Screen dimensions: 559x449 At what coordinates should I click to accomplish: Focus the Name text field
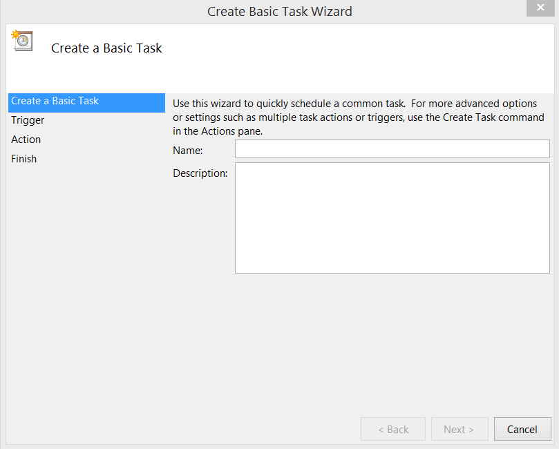[392, 149]
